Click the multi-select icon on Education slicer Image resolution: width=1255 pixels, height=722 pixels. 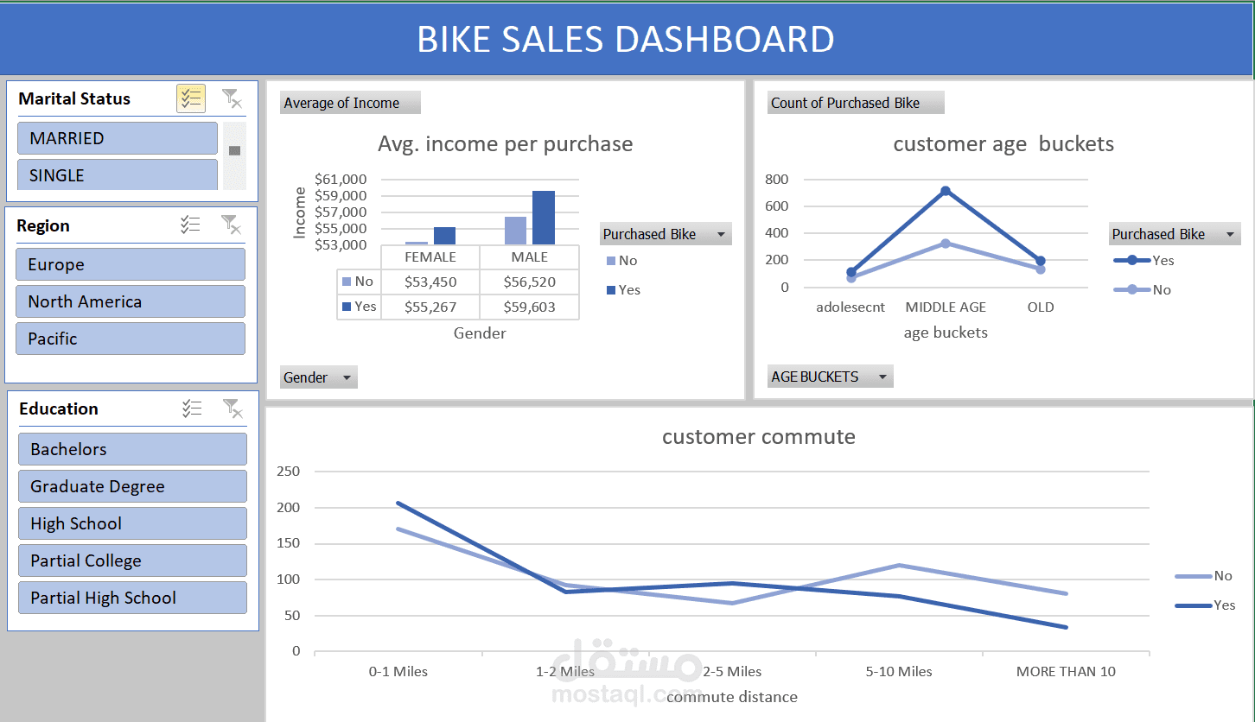click(x=192, y=408)
